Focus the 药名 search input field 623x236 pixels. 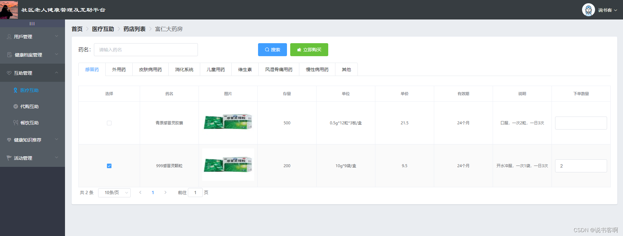tap(146, 50)
